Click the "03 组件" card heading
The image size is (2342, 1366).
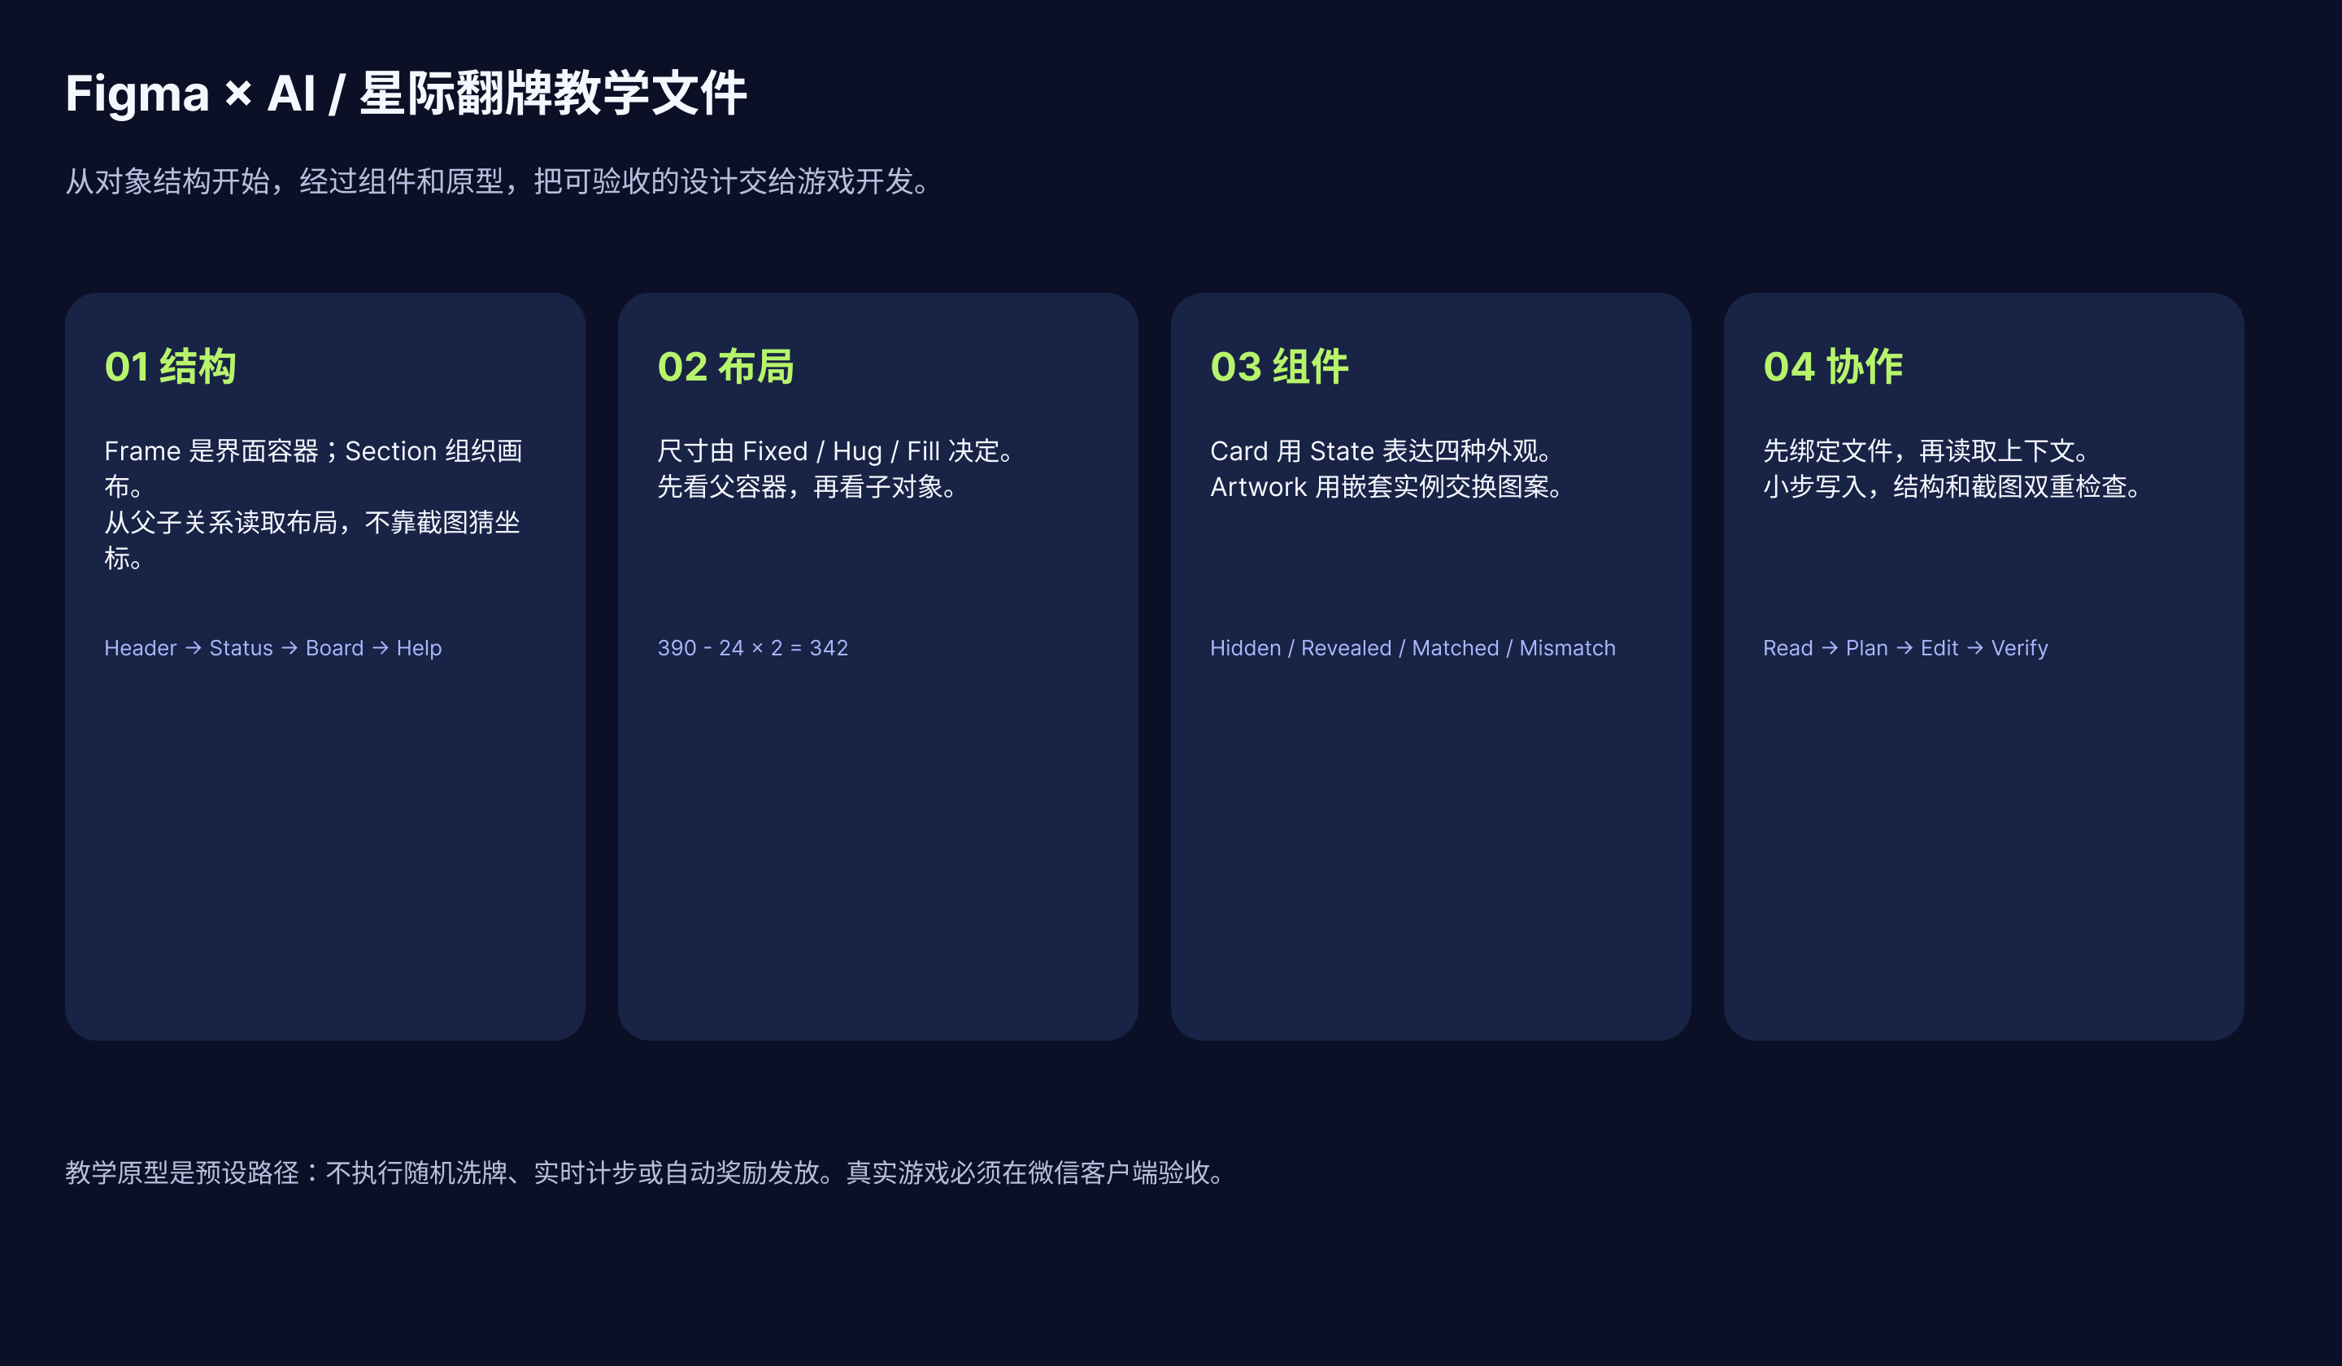(x=1279, y=366)
